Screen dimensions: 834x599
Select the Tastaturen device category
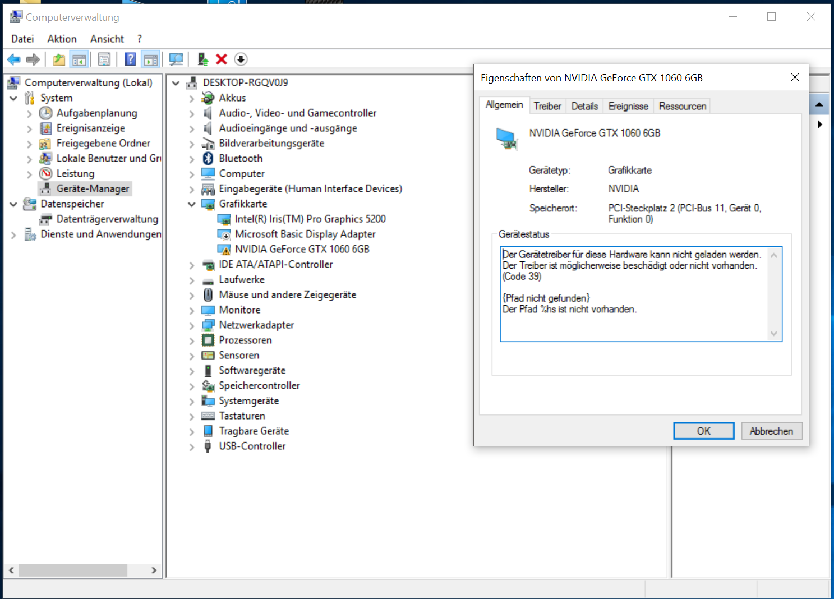click(242, 416)
